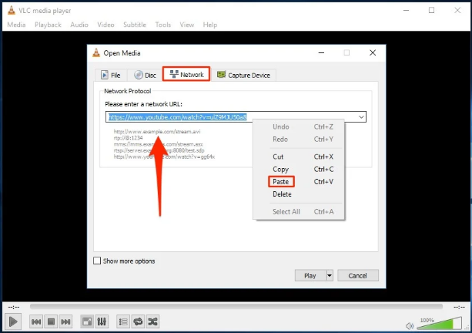
Task: Toggle shuffle random playback icon
Action: 152,322
